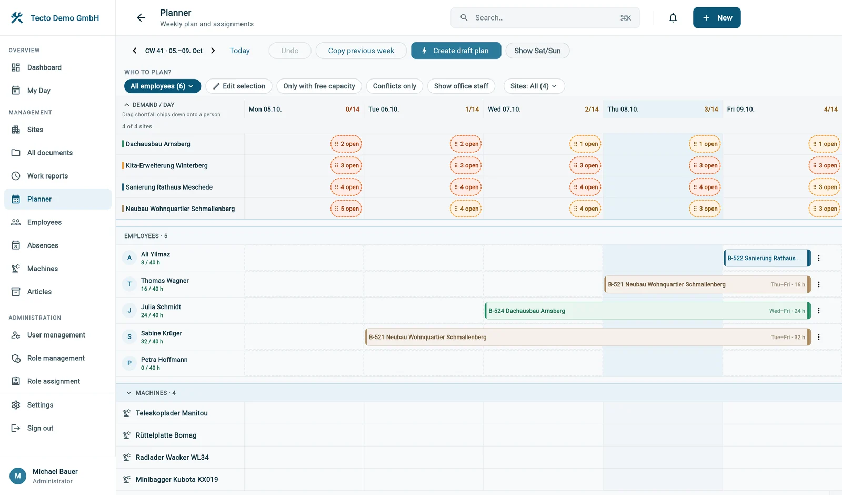The height and width of the screenshot is (495, 842).
Task: Open the All employees (6) dropdown
Action: pyautogui.click(x=162, y=86)
